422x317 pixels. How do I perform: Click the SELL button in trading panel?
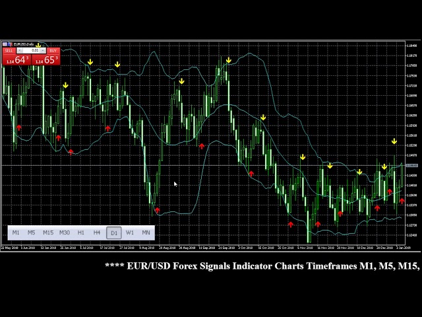pos(9,50)
